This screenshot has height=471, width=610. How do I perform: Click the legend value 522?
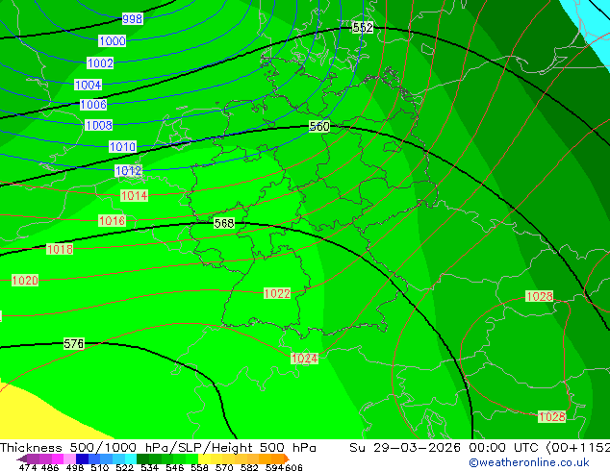tap(124, 467)
